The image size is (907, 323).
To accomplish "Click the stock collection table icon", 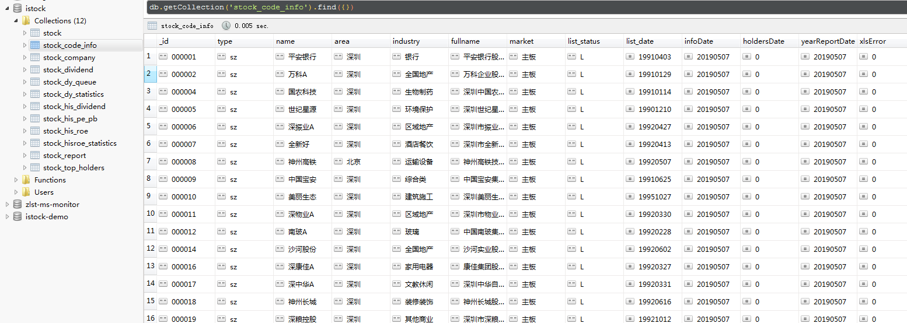I will [x=35, y=33].
